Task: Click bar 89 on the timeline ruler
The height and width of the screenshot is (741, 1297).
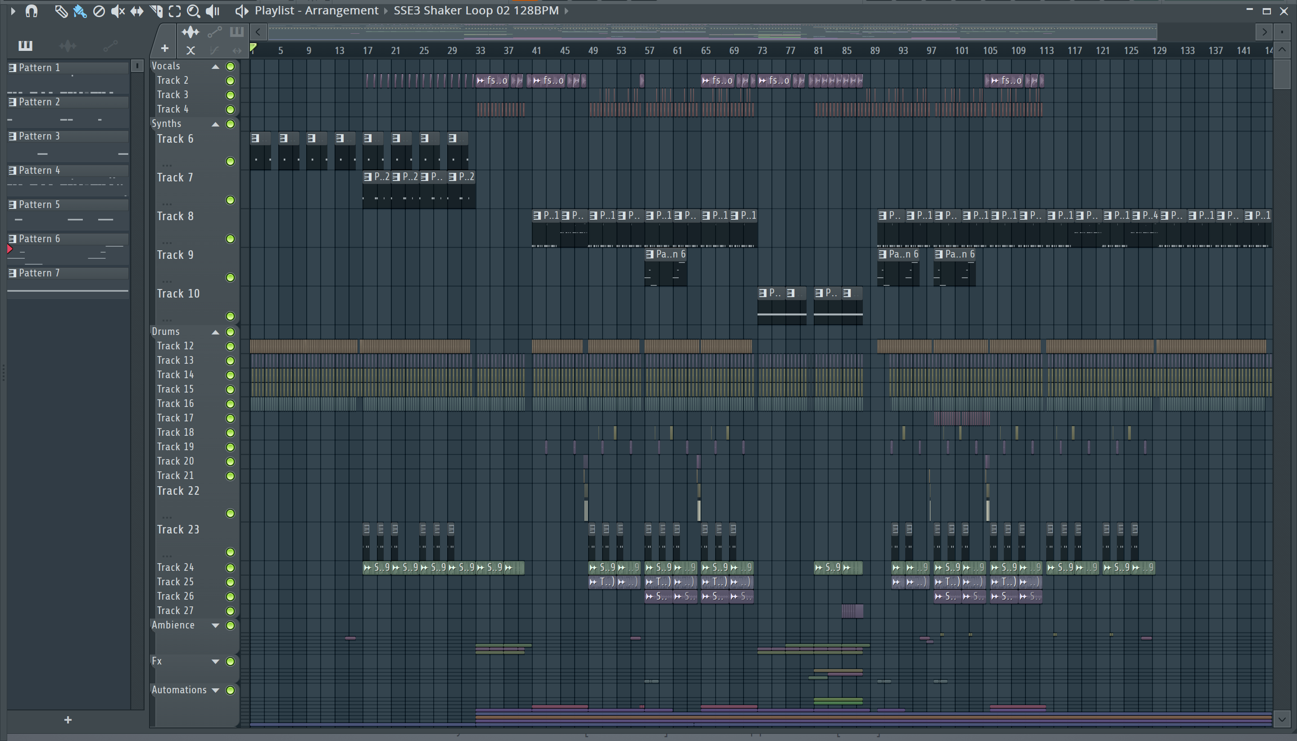Action: point(875,50)
